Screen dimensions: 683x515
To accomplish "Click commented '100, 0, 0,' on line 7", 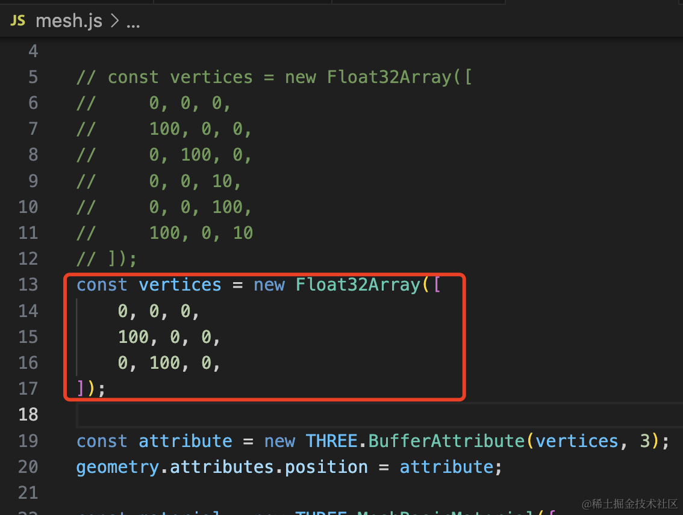I will click(201, 129).
